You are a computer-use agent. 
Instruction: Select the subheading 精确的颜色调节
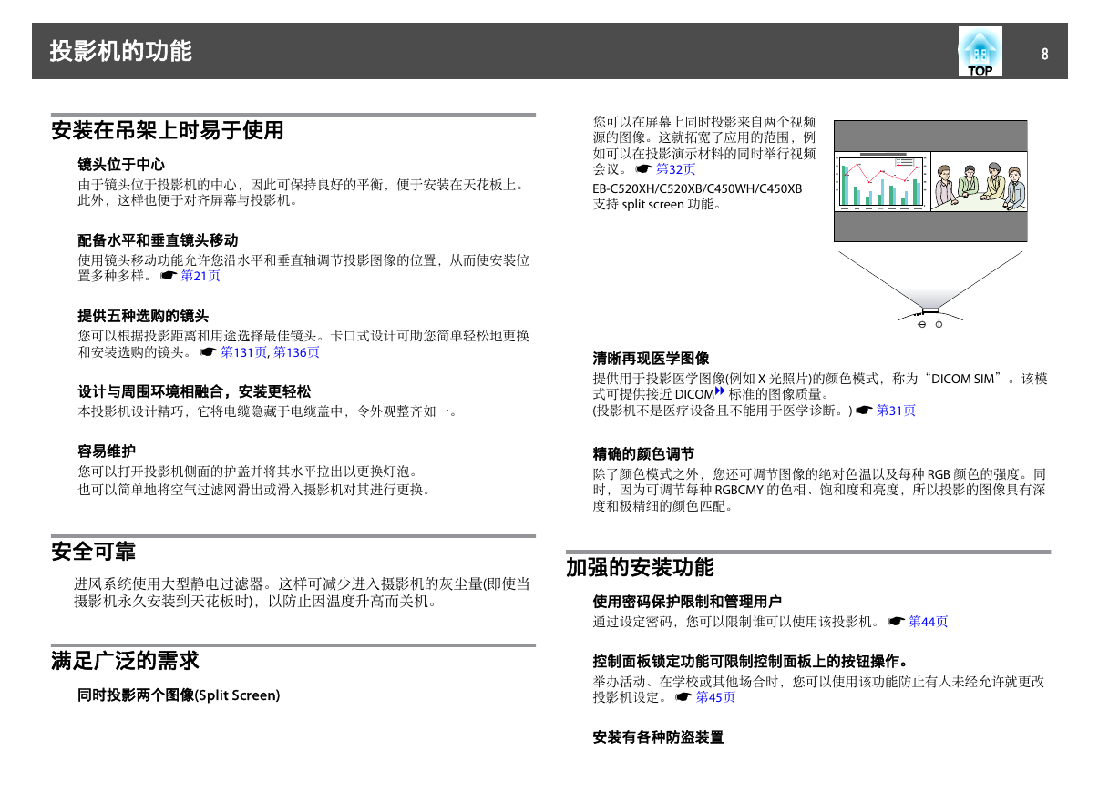(643, 453)
